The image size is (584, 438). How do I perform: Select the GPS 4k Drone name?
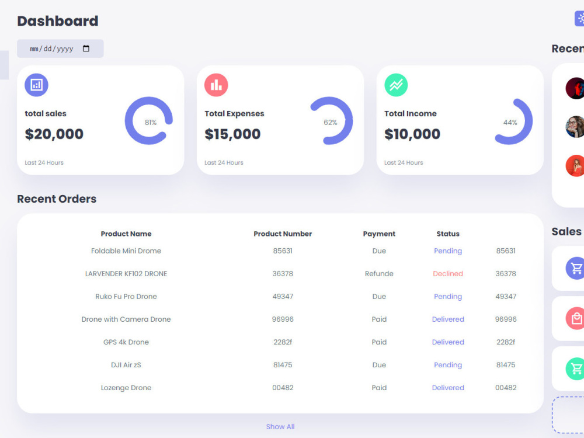pos(126,342)
